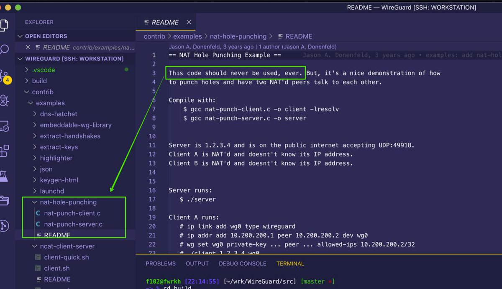Open client-quick.sh file
Image resolution: width=502 pixels, height=289 pixels.
pyautogui.click(x=67, y=257)
